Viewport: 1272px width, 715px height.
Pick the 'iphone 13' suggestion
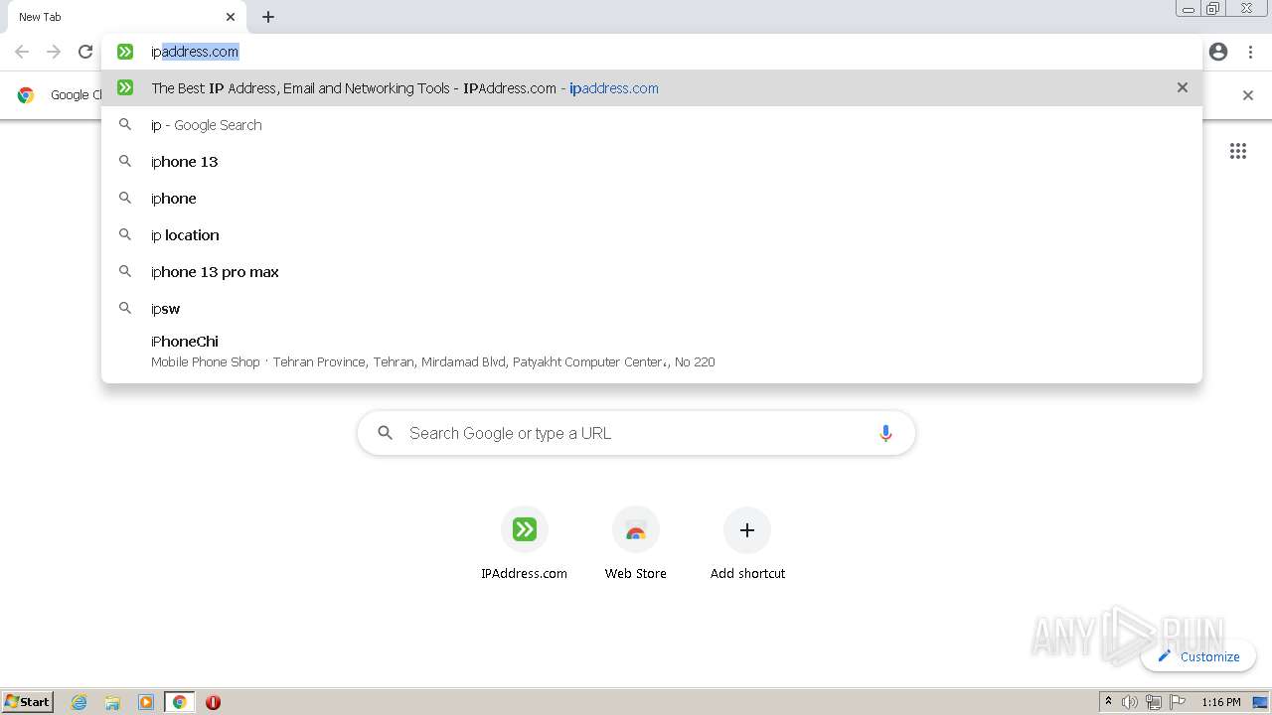[652, 162]
